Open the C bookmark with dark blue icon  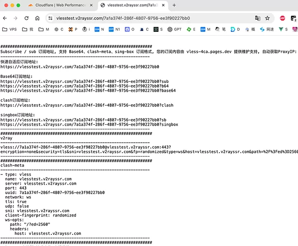coord(144,30)
